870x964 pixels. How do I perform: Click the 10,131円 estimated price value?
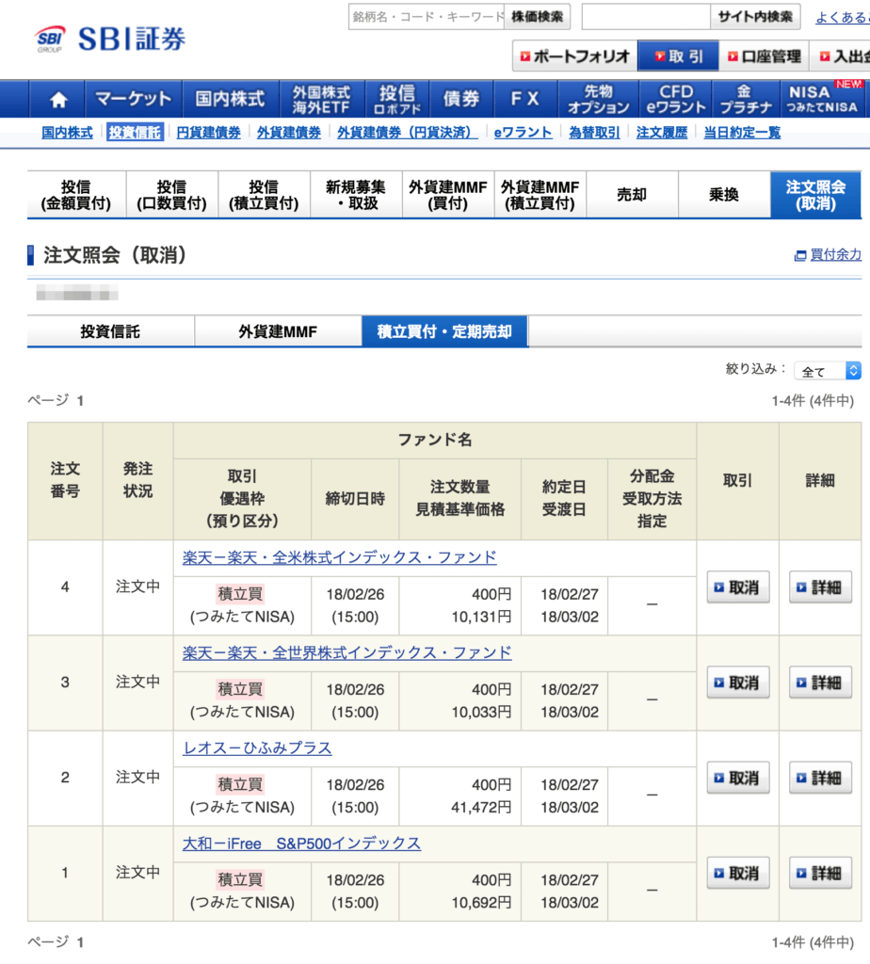point(481,618)
